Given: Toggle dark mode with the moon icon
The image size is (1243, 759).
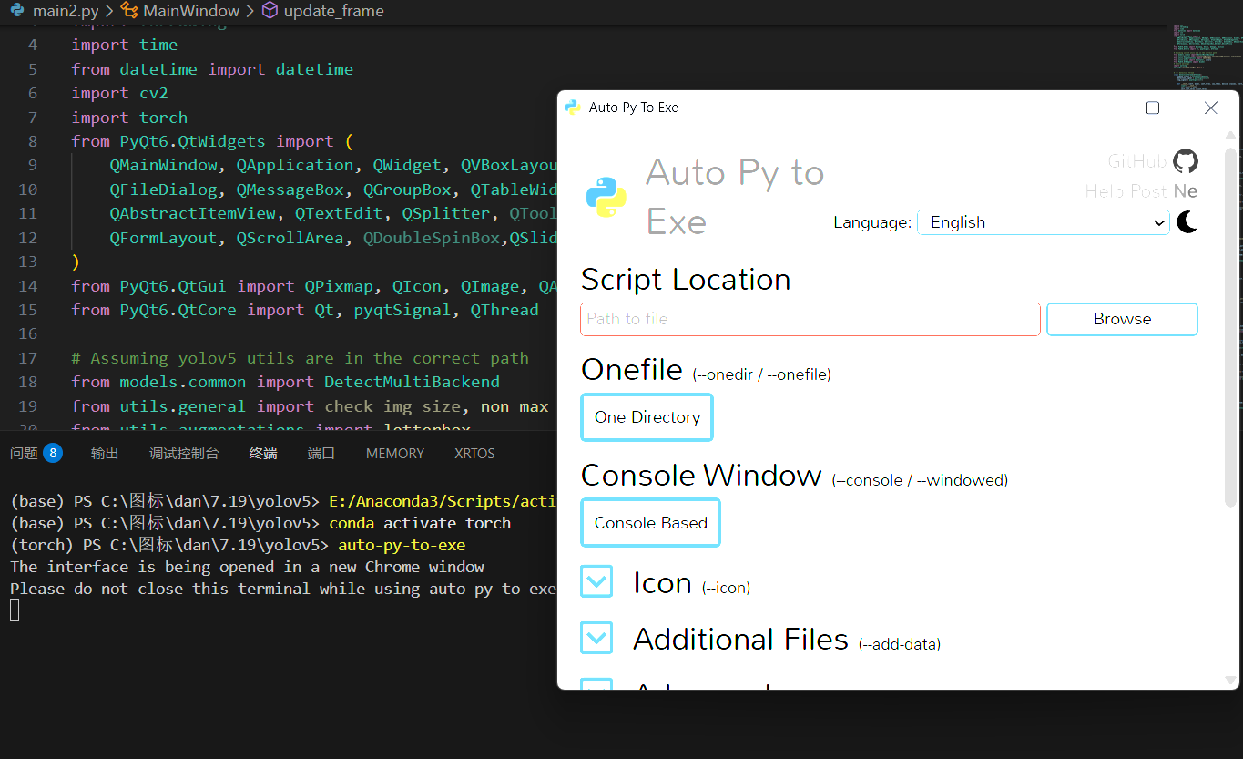Looking at the screenshot, I should [x=1187, y=221].
